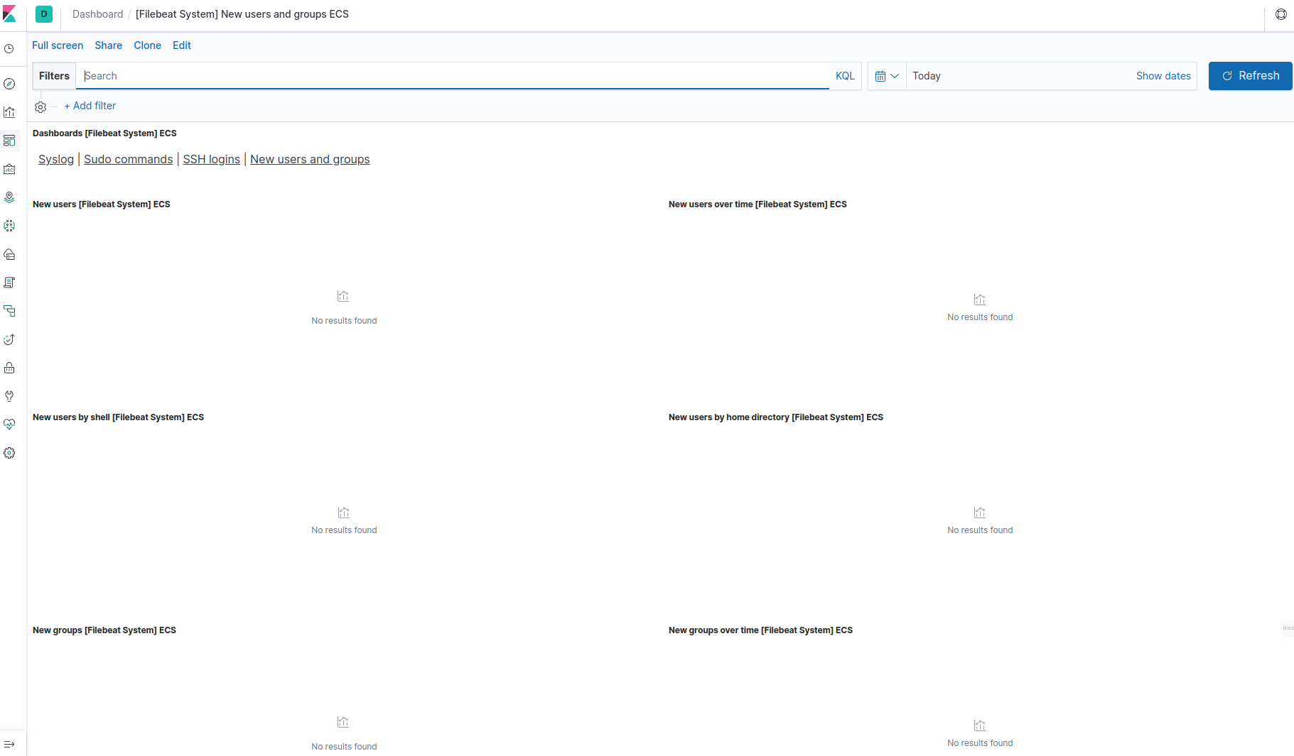Click the Refresh button
This screenshot has height=756, width=1294.
point(1250,76)
